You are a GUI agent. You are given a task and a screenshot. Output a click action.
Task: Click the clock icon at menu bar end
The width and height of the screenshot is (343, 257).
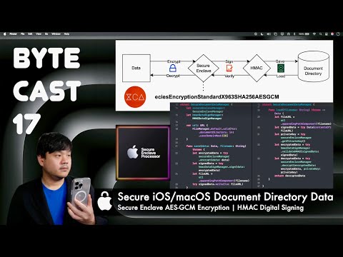coord(338,34)
